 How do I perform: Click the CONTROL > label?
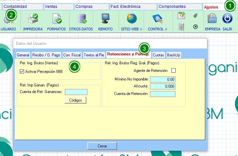157,29
